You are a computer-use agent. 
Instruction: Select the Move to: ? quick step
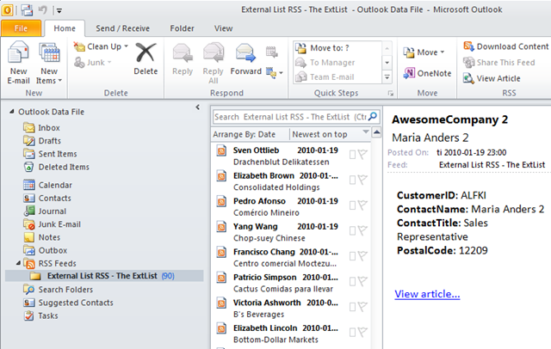click(x=337, y=48)
